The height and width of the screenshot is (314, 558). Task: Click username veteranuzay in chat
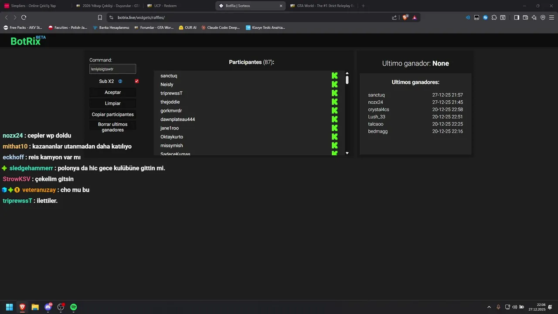point(39,190)
